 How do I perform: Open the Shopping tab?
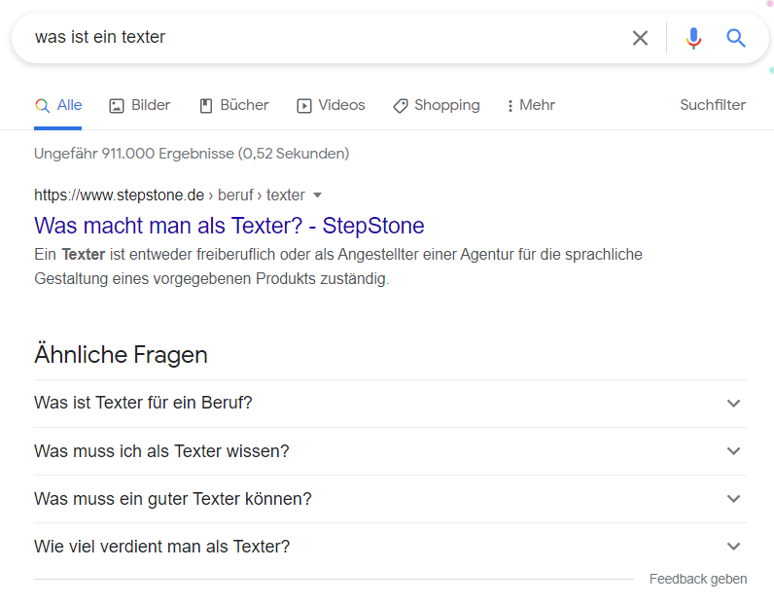click(437, 105)
